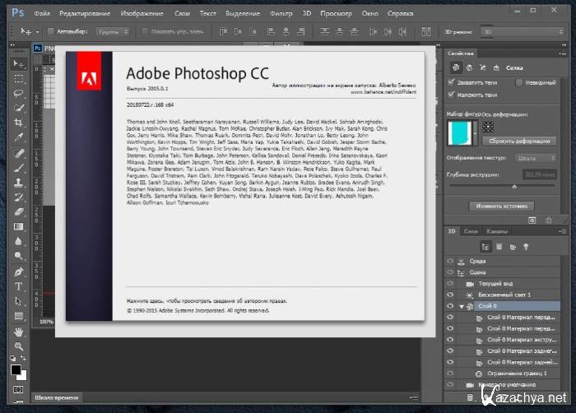Image resolution: width=576 pixels, height=413 pixels.
Task: Select the Lasso tool
Action: tap(18, 93)
